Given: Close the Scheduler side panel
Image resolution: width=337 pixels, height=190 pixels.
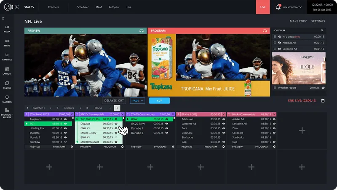Looking at the screenshot, I should 322,30.
